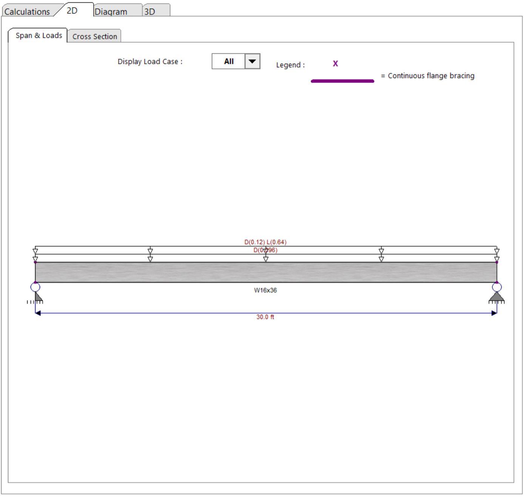Image resolution: width=524 pixels, height=499 pixels.
Task: Select the D(0.096) dead load label
Action: tap(266, 250)
